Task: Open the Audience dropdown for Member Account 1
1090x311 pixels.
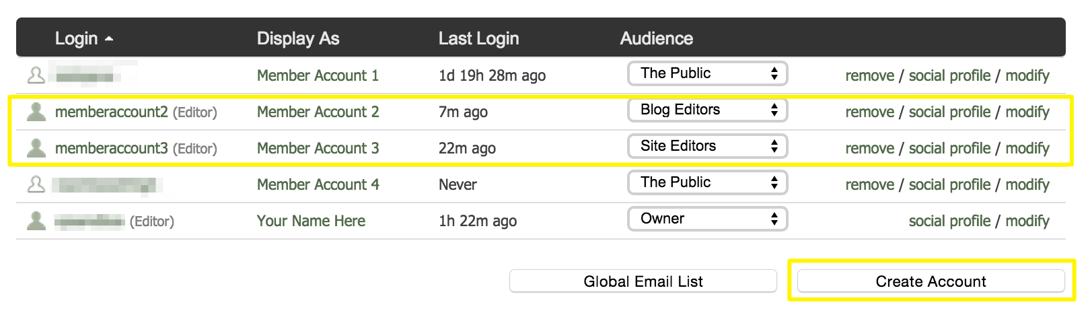Action: point(707,73)
